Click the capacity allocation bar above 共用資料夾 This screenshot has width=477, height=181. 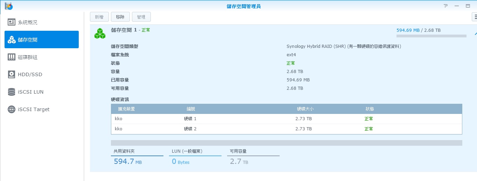coord(287,143)
